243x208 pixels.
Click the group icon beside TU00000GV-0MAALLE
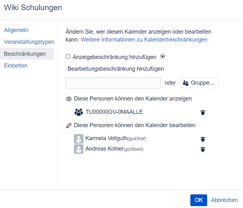(78, 112)
